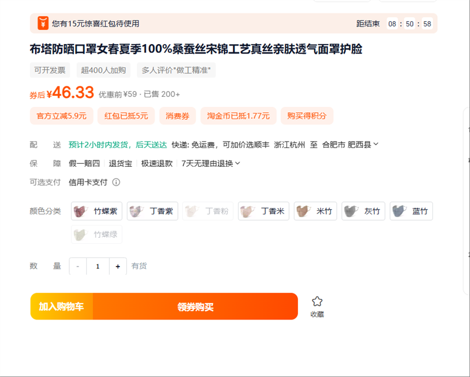Image resolution: width=470 pixels, height=377 pixels.
Task: Click 领券购买 to buy with coupon
Action: pyautogui.click(x=195, y=307)
